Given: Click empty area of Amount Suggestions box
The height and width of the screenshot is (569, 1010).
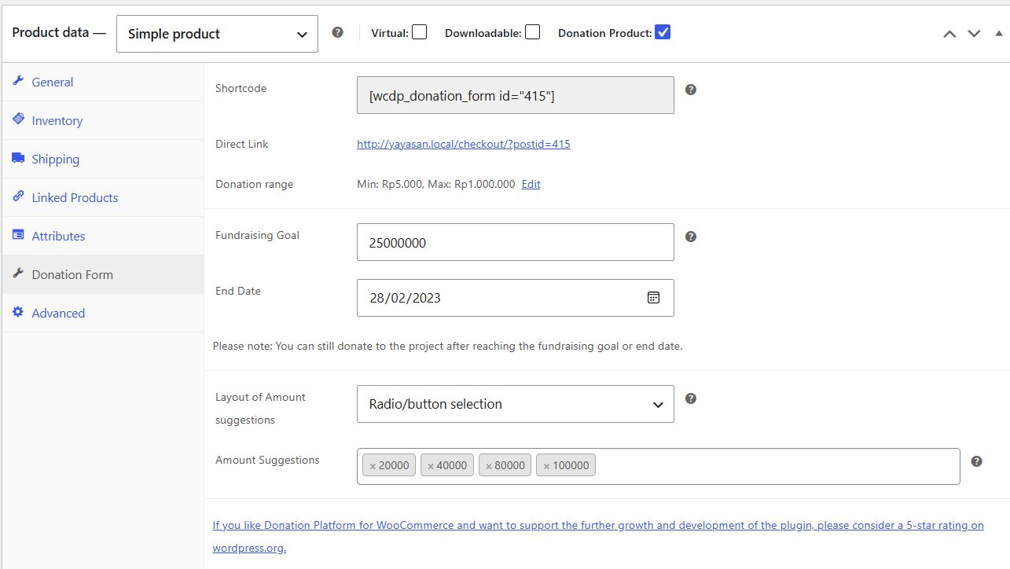Looking at the screenshot, I should tap(778, 466).
